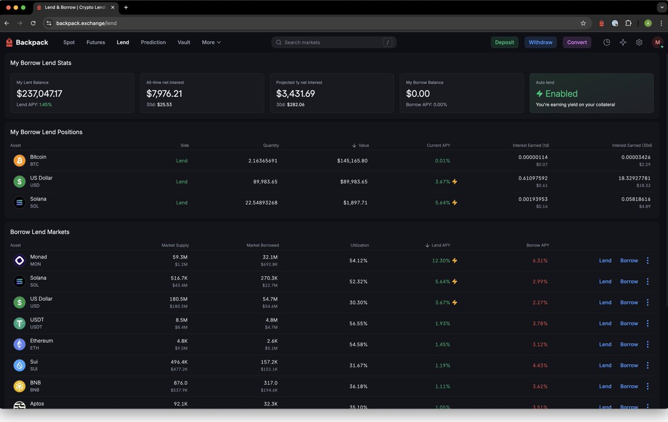
Task: Click Lend for Sui
Action: (x=605, y=365)
